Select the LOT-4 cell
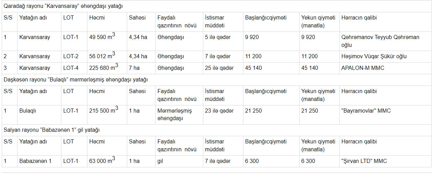 tap(71, 68)
